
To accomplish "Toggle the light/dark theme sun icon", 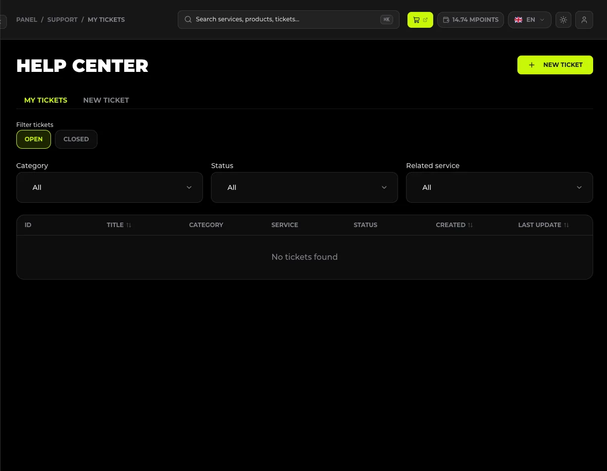I will (x=563, y=20).
